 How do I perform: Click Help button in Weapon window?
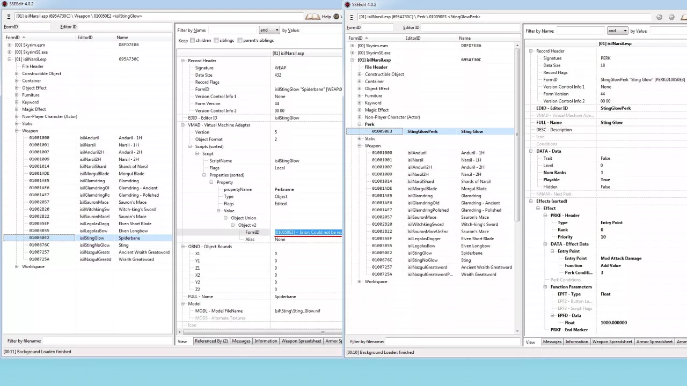(326, 17)
